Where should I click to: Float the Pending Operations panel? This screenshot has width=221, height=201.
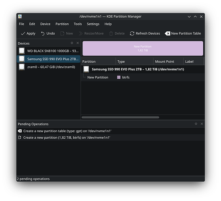click(x=196, y=124)
